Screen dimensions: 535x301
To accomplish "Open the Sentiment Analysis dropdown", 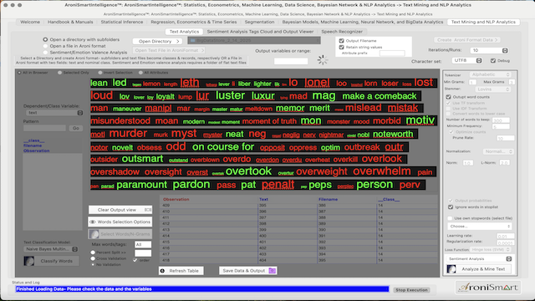I will click(479, 258).
